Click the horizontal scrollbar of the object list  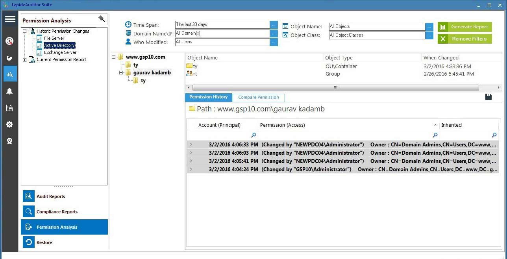[335, 87]
